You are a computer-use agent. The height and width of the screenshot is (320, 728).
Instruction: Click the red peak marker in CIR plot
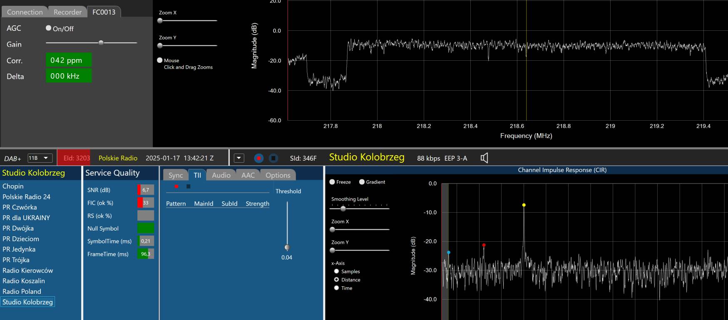click(484, 245)
